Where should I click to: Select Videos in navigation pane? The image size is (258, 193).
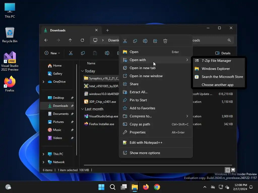click(57, 138)
